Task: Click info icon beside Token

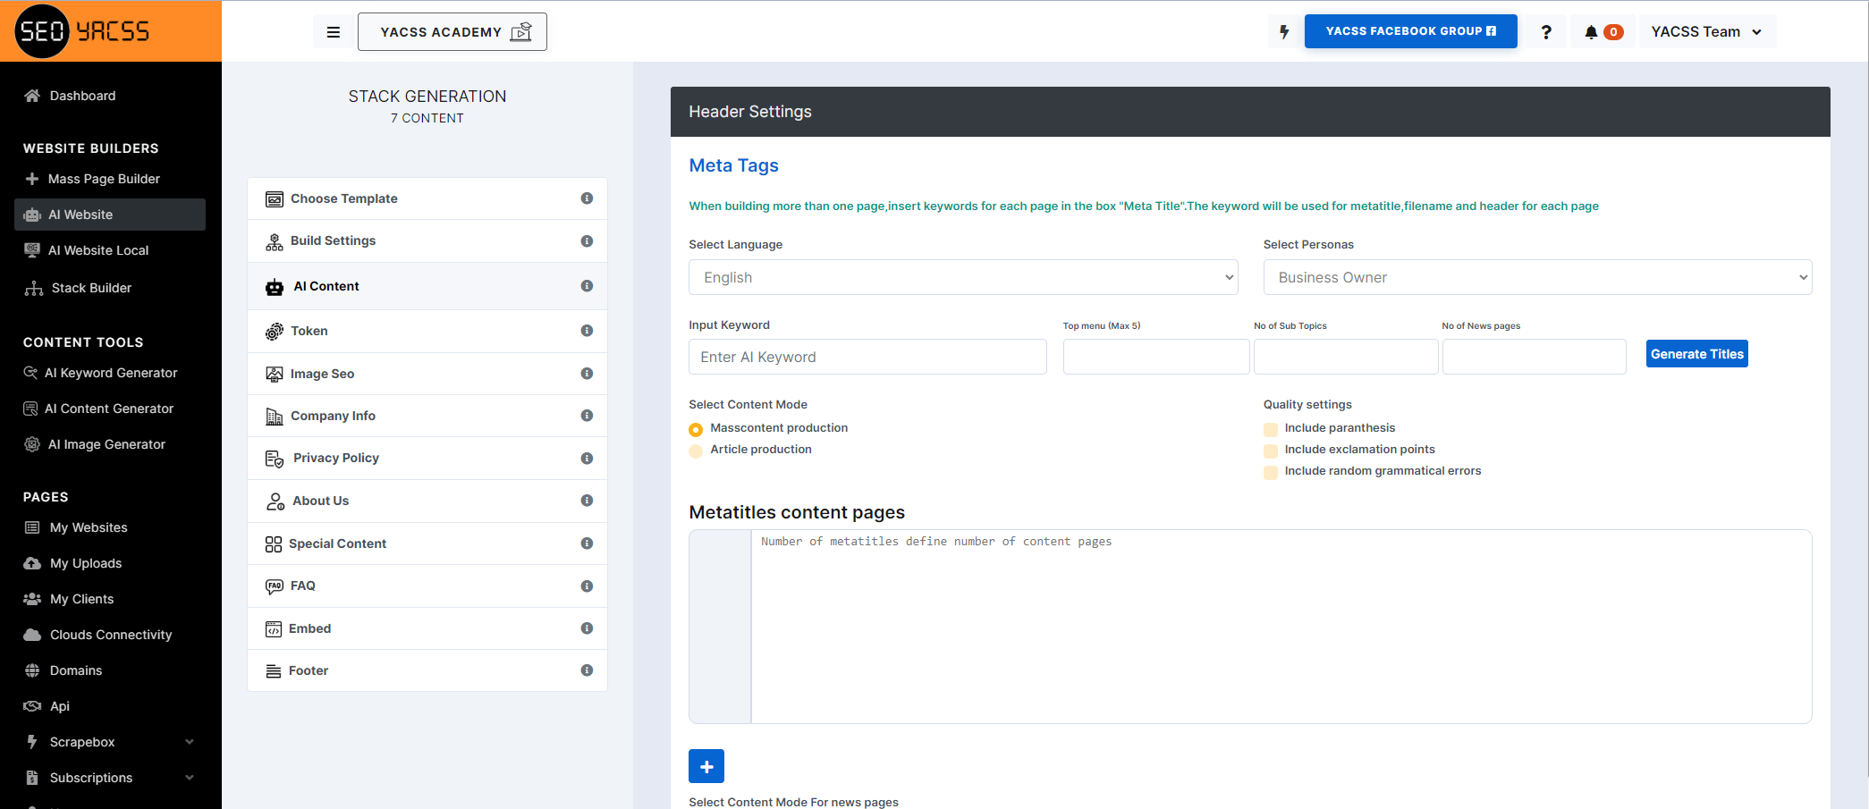Action: (x=587, y=331)
